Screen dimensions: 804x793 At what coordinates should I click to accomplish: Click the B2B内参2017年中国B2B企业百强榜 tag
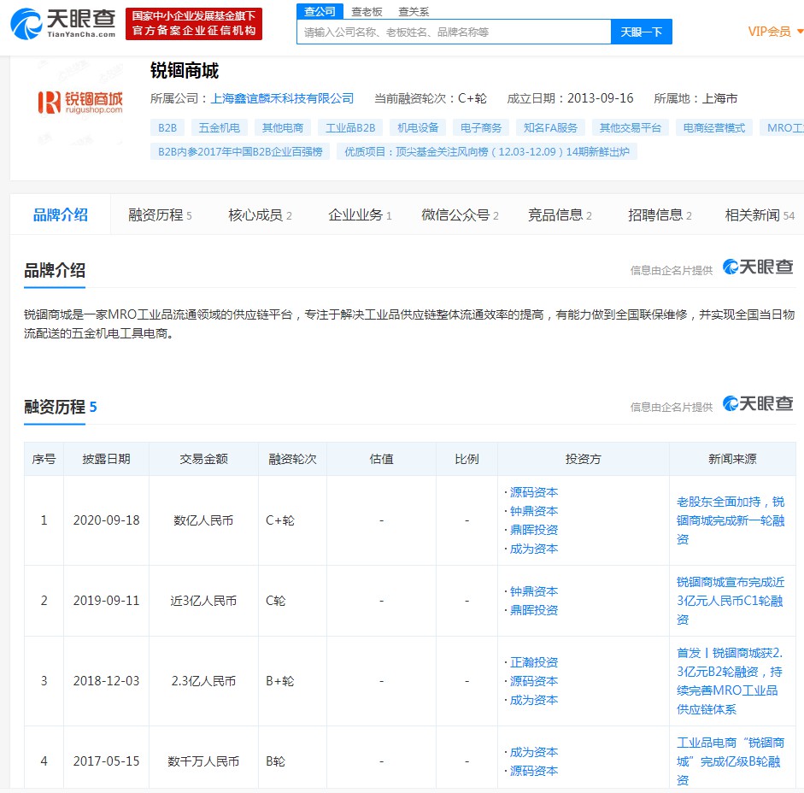coord(240,152)
